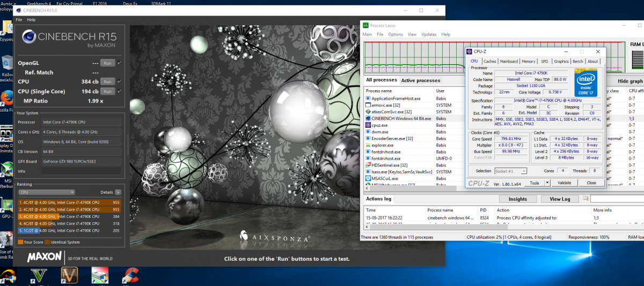Image resolution: width=644 pixels, height=286 pixels.
Task: Click the Tools button in CPU-Z
Action: tap(535, 183)
